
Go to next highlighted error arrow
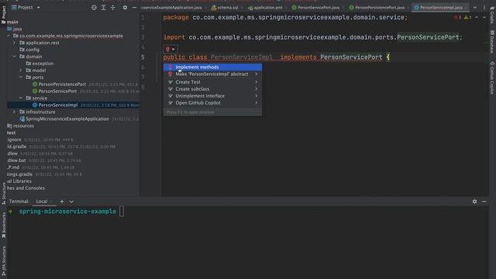point(484,17)
